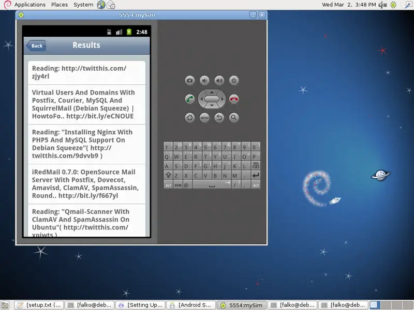Open the panel clock showing Wed Mar 2
Image resolution: width=414 pixels, height=310 pixels.
(348, 5)
